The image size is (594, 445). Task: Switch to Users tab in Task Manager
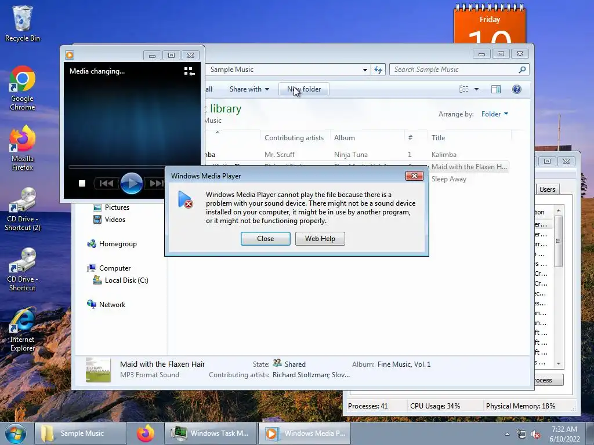click(547, 189)
